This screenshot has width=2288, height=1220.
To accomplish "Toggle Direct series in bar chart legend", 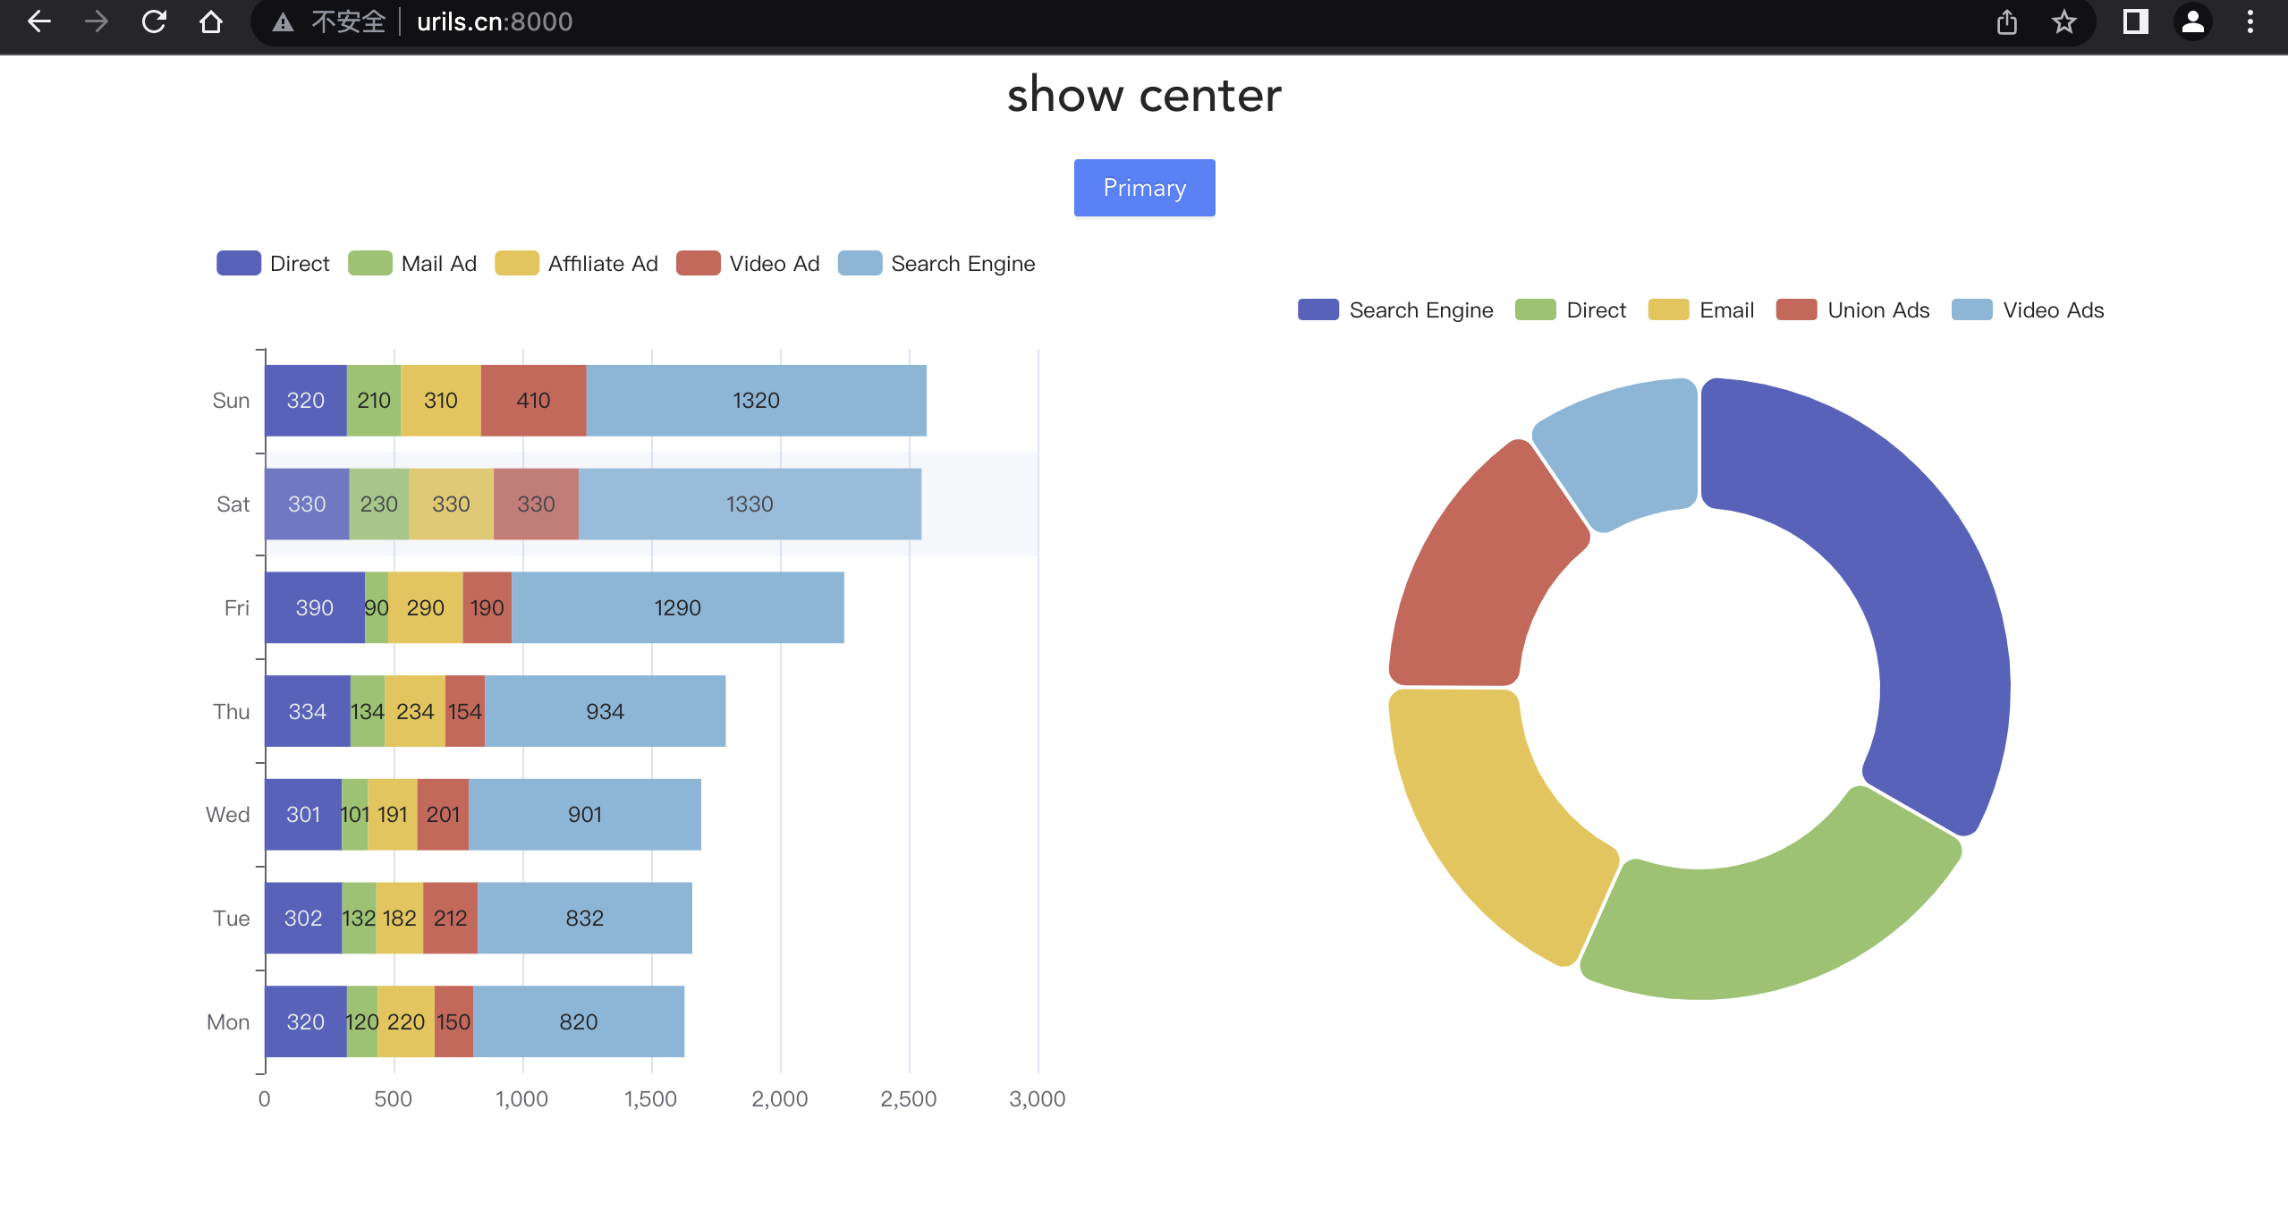I will click(x=274, y=264).
